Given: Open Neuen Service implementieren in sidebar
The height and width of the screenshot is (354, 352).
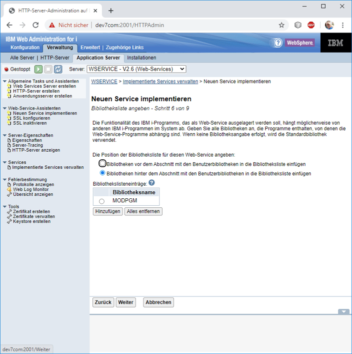Looking at the screenshot, I should [x=45, y=113].
